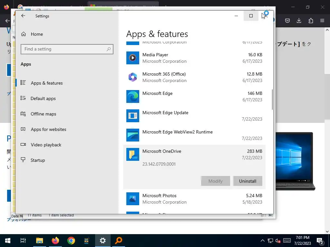330x247 pixels.
Task: Click Firefox Pocket save icon
Action: click(287, 21)
